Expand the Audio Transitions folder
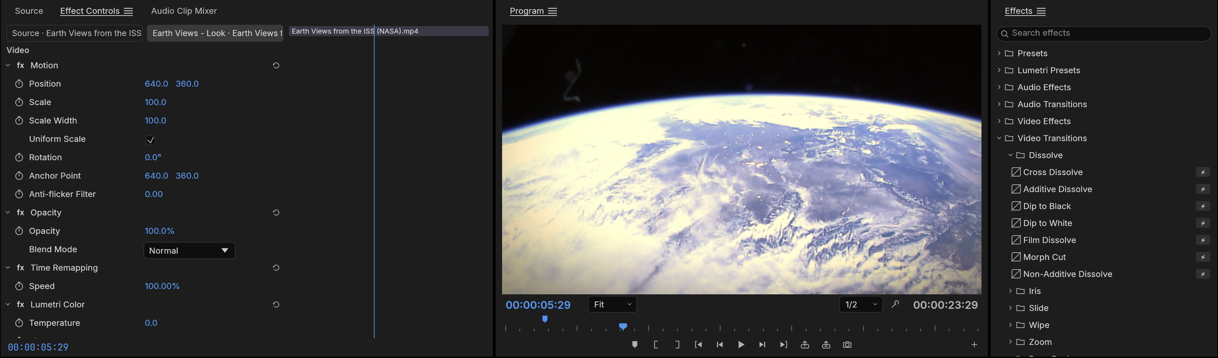The image size is (1218, 358). point(999,104)
